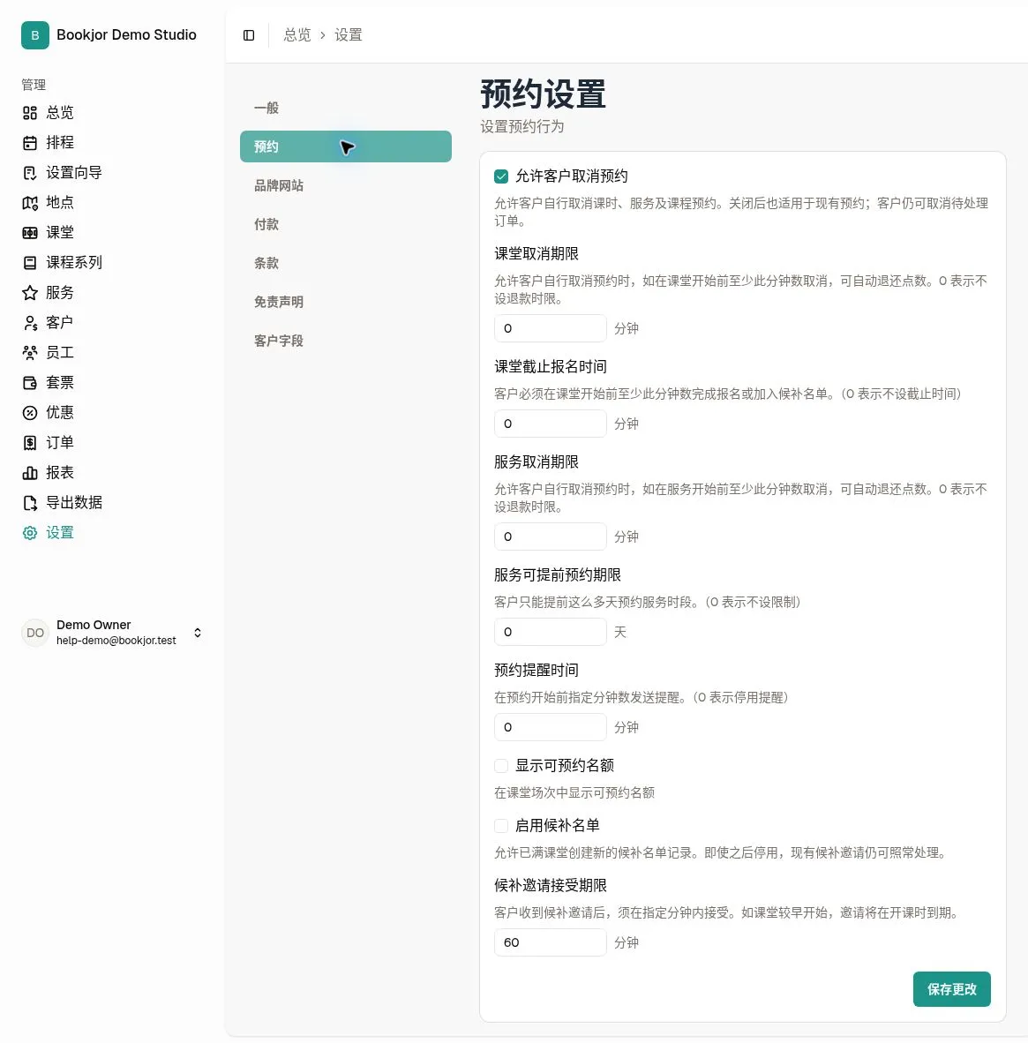This screenshot has height=1043, width=1028.
Task: Enable the 启用候补名单 checkbox
Action: 501,825
